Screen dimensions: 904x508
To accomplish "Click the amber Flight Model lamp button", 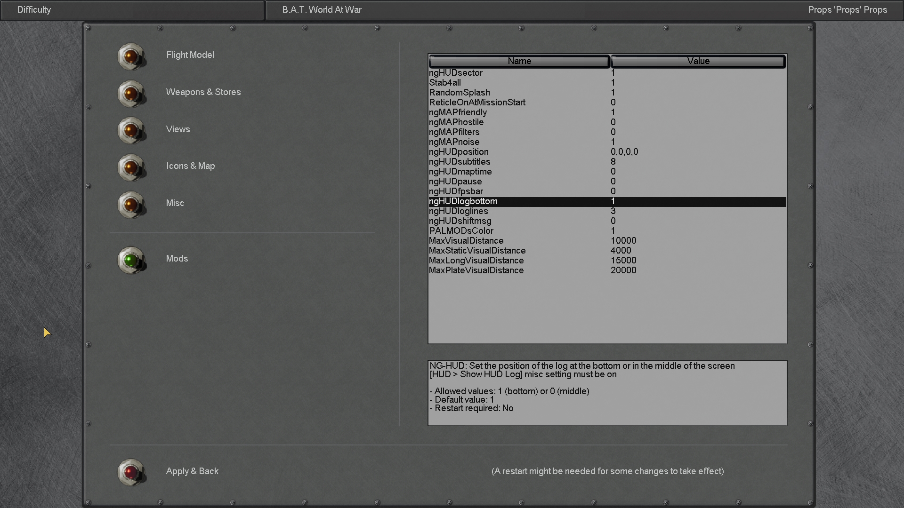I will 131,56.
